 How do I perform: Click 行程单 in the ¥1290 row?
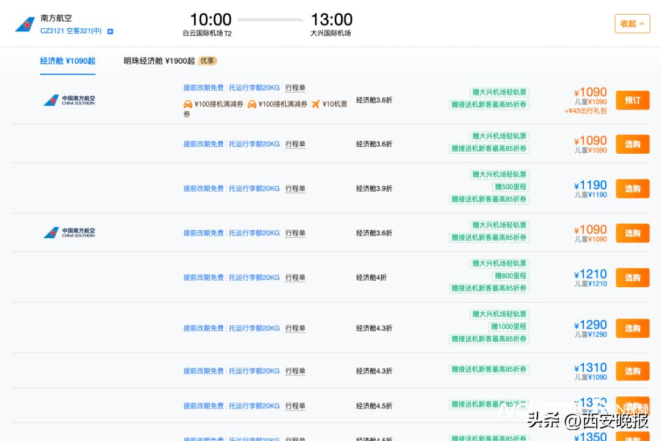[x=295, y=328]
